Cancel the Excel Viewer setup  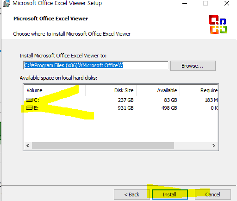tap(213, 195)
